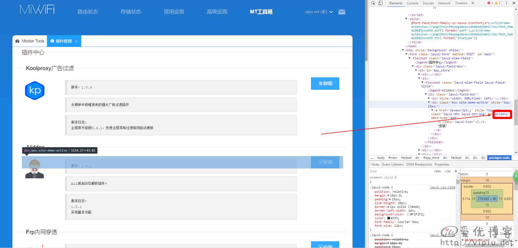The height and width of the screenshot is (248, 518).
Task: Collapse the form layui-form node
Action: pos(406,54)
